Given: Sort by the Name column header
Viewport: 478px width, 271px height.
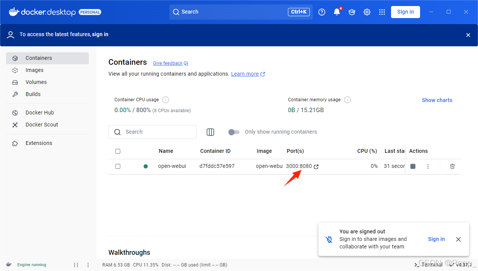Looking at the screenshot, I should 166,151.
